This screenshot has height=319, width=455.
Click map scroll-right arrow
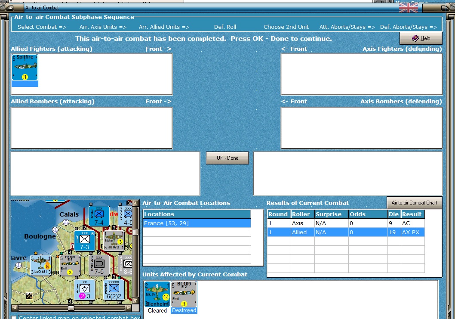click(x=129, y=307)
